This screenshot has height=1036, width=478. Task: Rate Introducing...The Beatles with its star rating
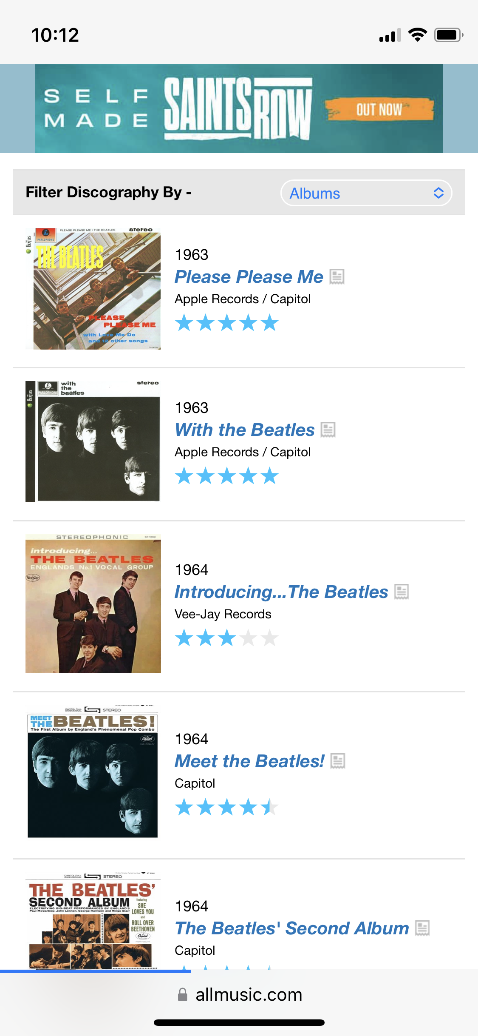coord(227,638)
